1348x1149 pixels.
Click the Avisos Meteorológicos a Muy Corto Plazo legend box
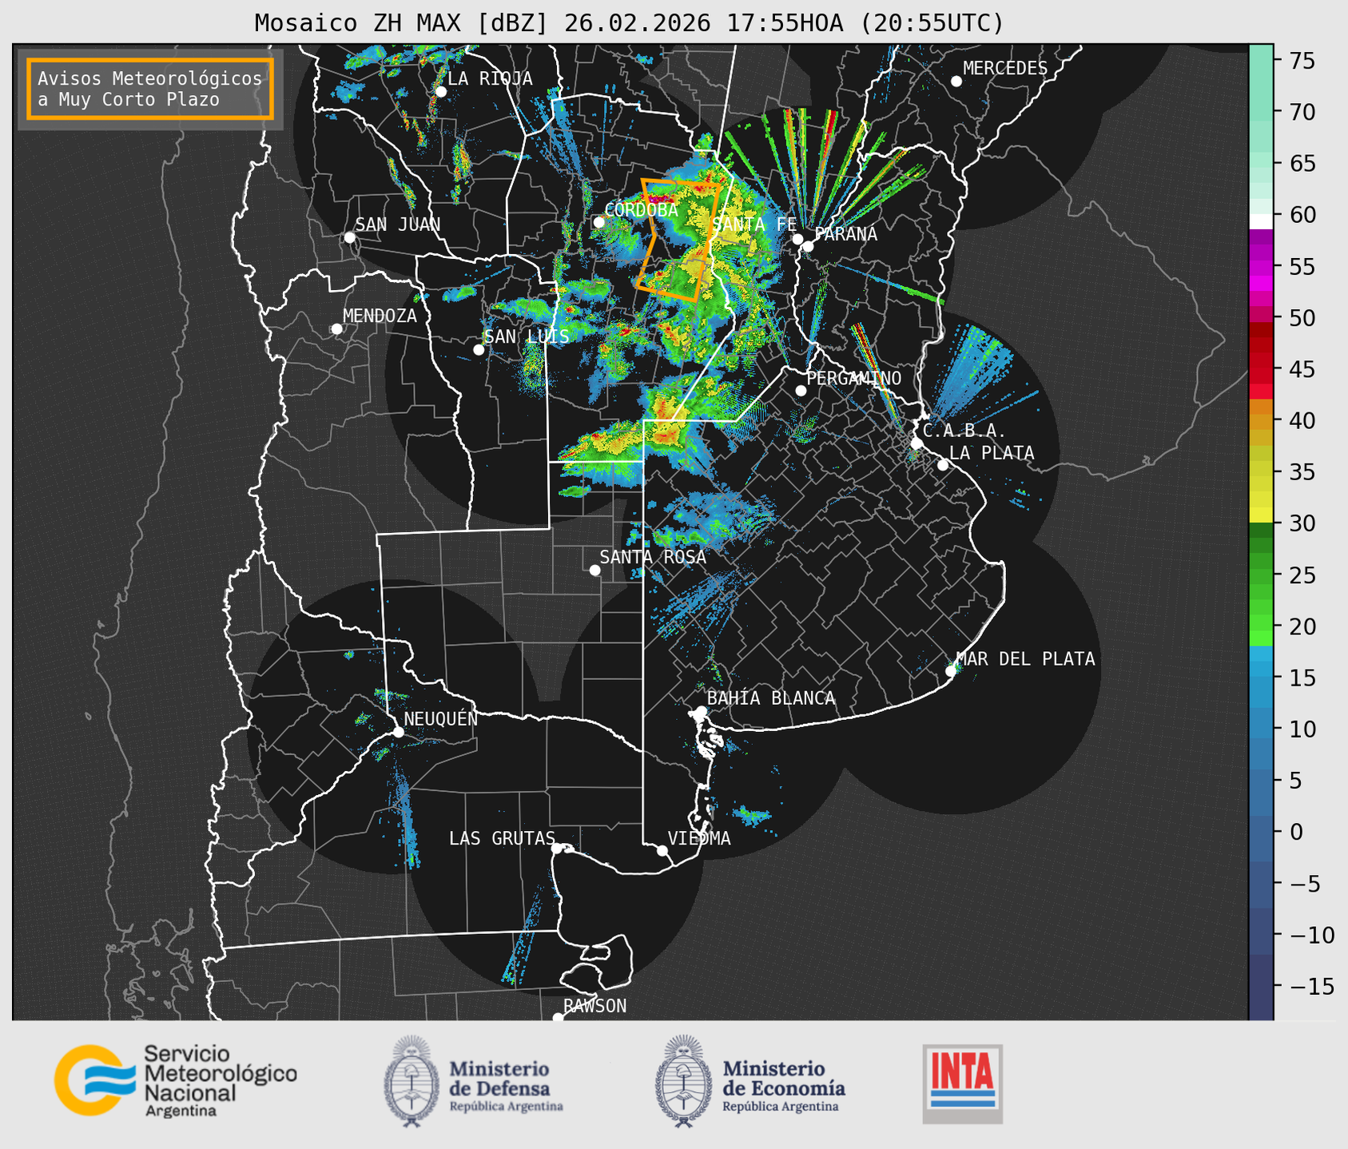(150, 89)
